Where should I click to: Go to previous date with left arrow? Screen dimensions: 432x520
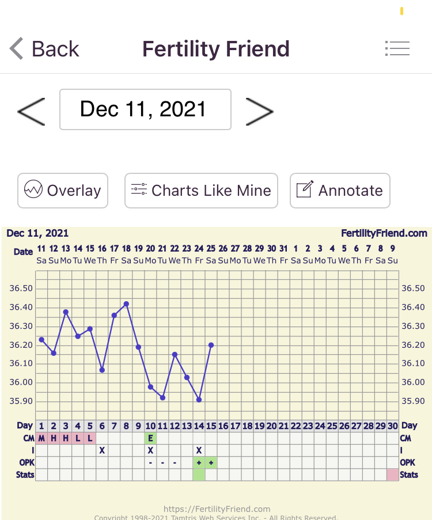pos(31,111)
